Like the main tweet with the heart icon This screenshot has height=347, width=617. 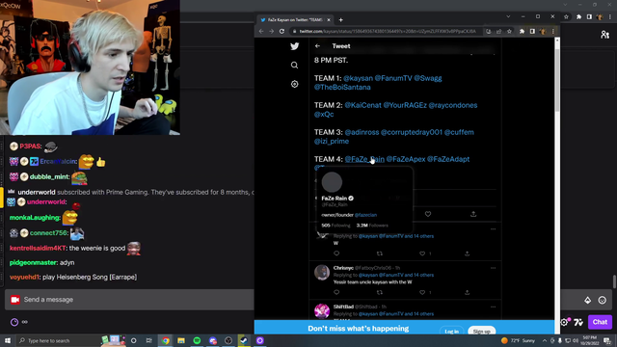(x=428, y=214)
